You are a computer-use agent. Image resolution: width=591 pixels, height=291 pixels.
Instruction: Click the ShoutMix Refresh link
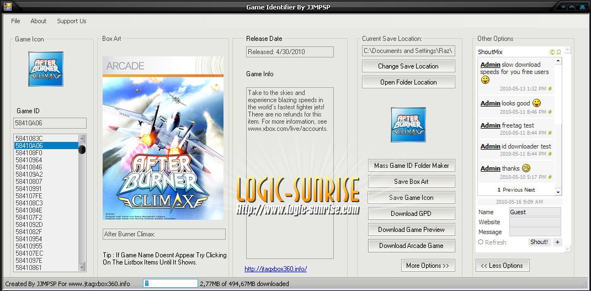(492, 242)
